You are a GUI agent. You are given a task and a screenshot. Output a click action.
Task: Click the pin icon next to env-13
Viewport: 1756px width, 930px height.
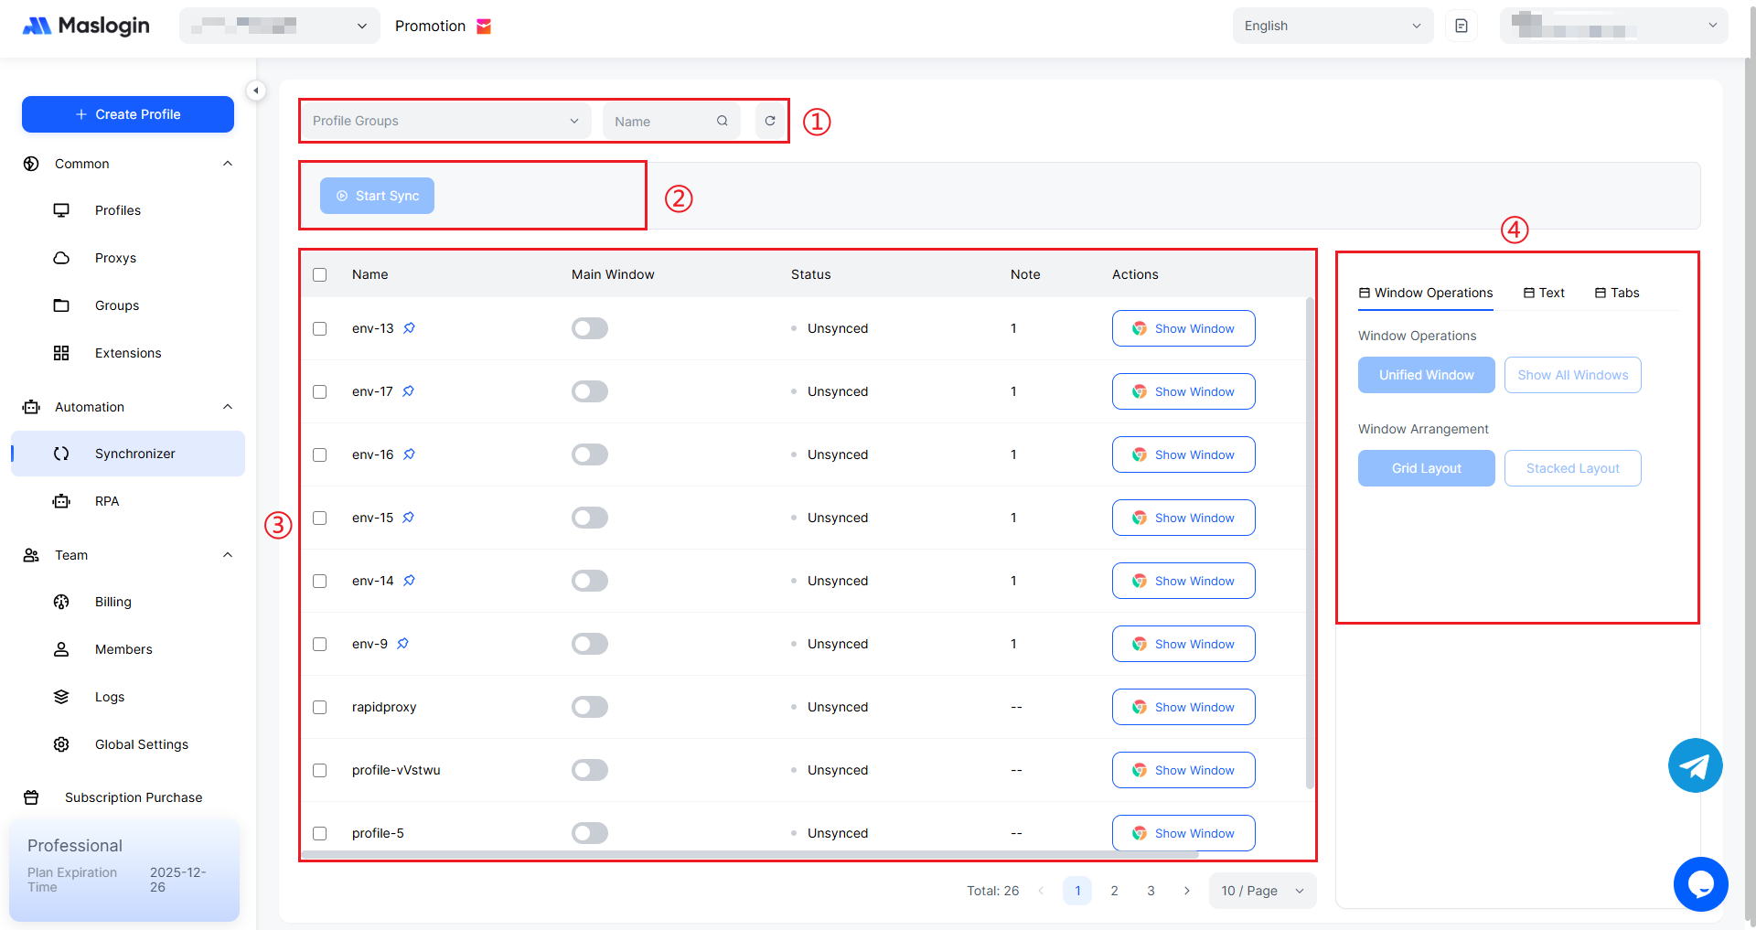[410, 328]
